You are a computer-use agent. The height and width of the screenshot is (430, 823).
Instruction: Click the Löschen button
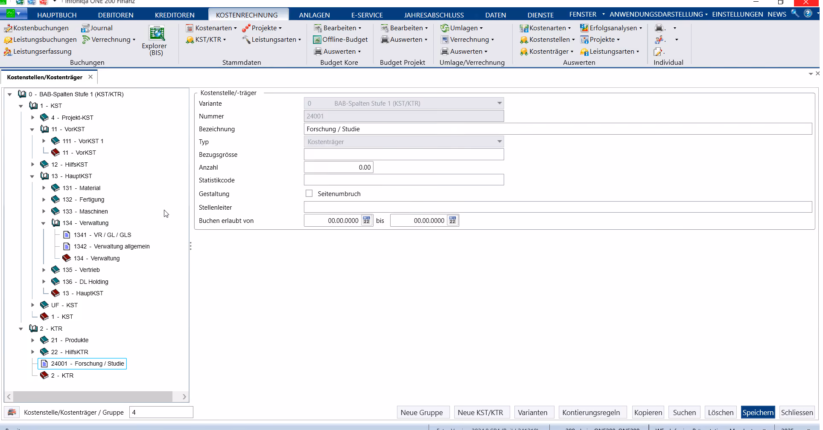coord(721,413)
